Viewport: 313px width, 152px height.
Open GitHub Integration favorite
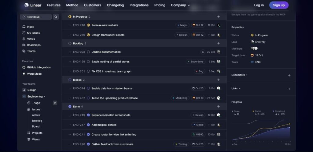(x=39, y=67)
